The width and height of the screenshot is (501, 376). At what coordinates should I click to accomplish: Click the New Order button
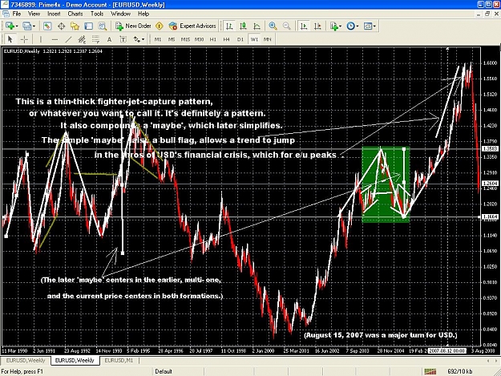pos(133,26)
